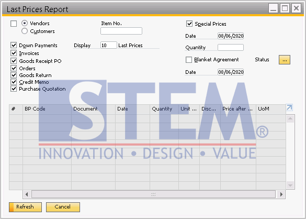Image resolution: width=306 pixels, height=219 pixels.
Task: Enable the Blanket Agreement checkbox
Action: tap(189, 60)
